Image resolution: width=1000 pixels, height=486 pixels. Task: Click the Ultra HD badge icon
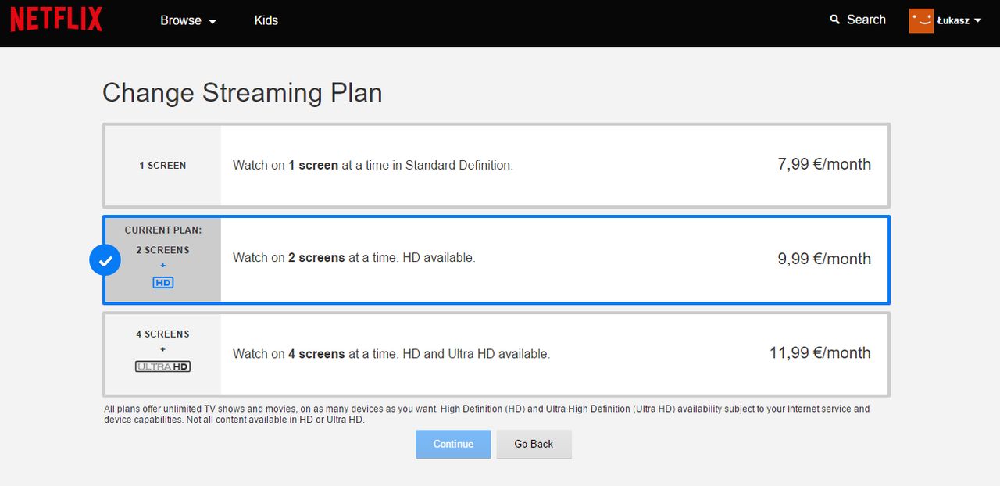click(163, 366)
